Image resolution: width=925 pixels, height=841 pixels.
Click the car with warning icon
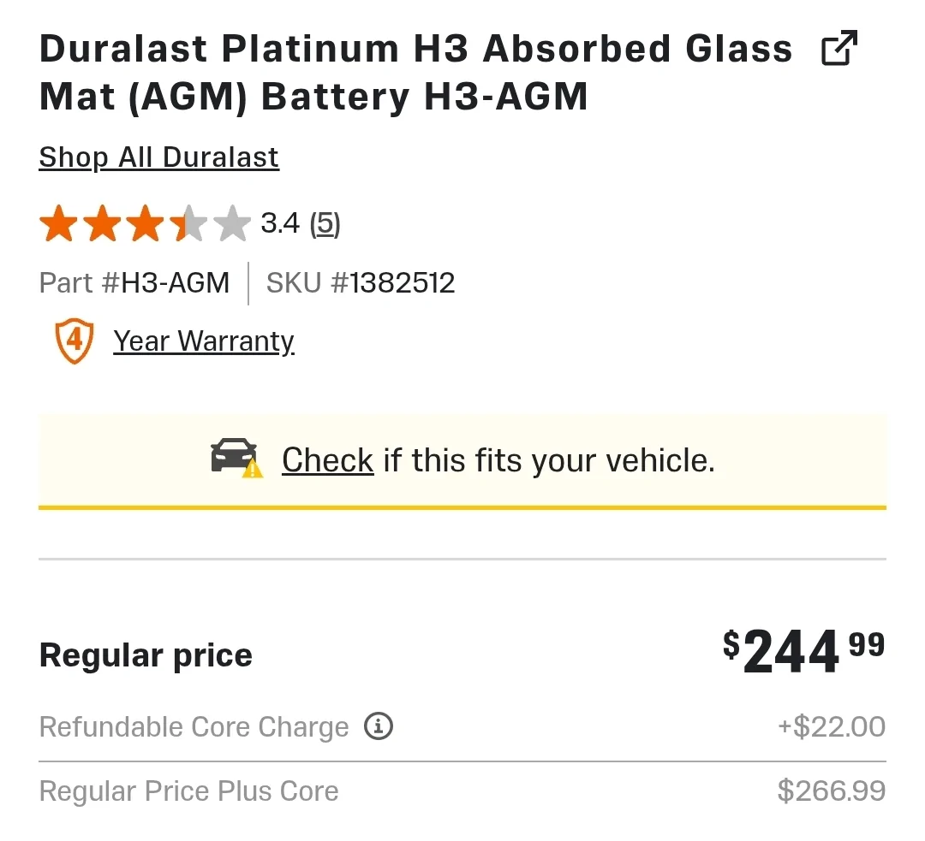[236, 459]
